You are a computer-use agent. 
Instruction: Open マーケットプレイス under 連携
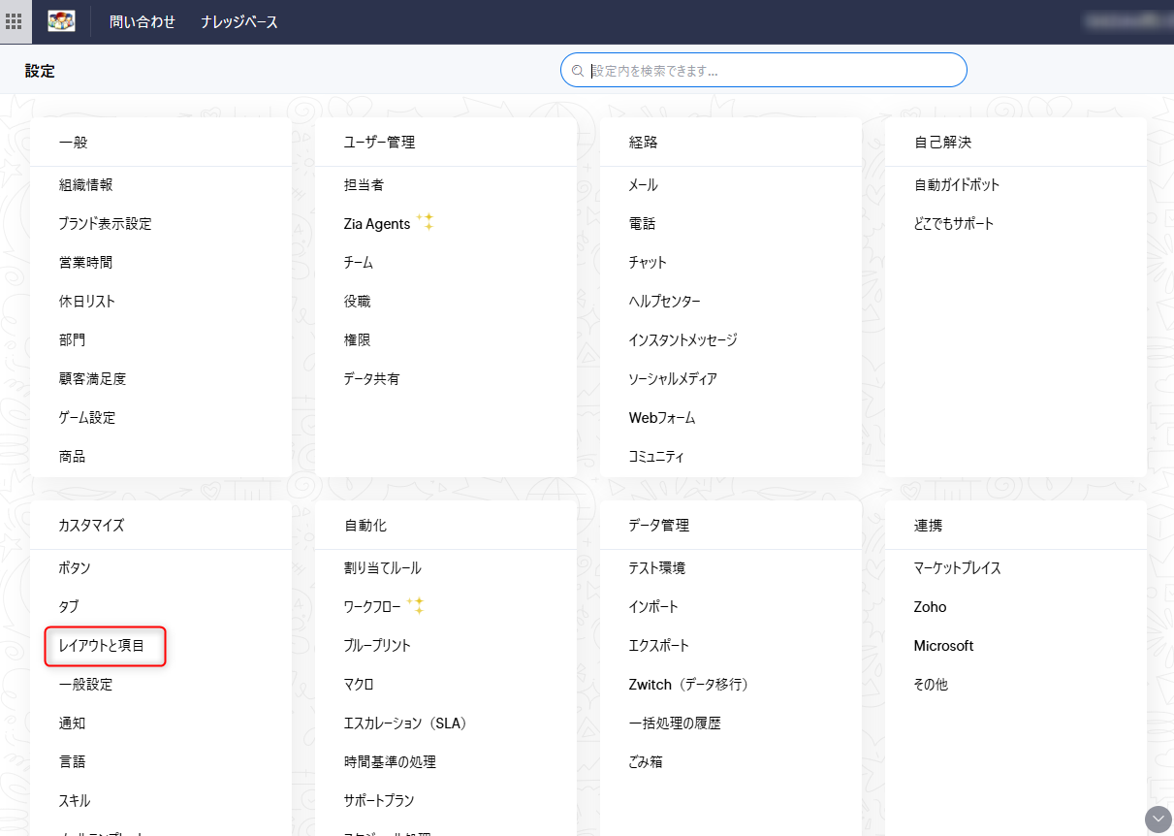tap(957, 568)
